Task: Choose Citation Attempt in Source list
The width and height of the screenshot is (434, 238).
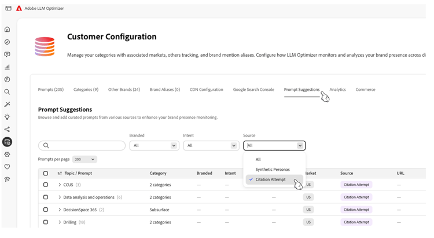Action: (x=274, y=180)
